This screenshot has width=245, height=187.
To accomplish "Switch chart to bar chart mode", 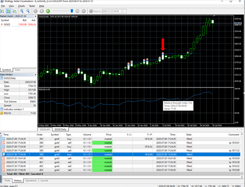I will pyautogui.click(x=2, y=11).
